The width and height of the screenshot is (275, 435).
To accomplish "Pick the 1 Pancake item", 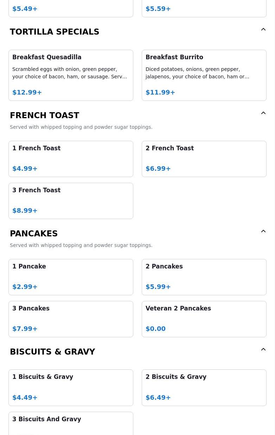I will pos(71,277).
